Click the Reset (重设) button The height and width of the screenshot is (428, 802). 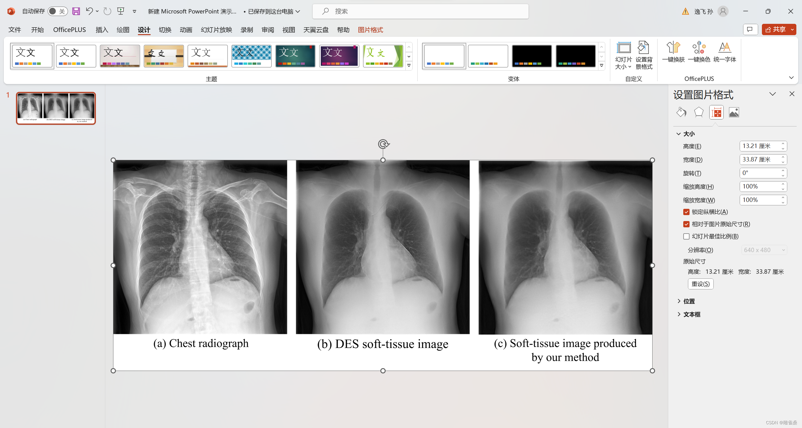[x=700, y=284]
